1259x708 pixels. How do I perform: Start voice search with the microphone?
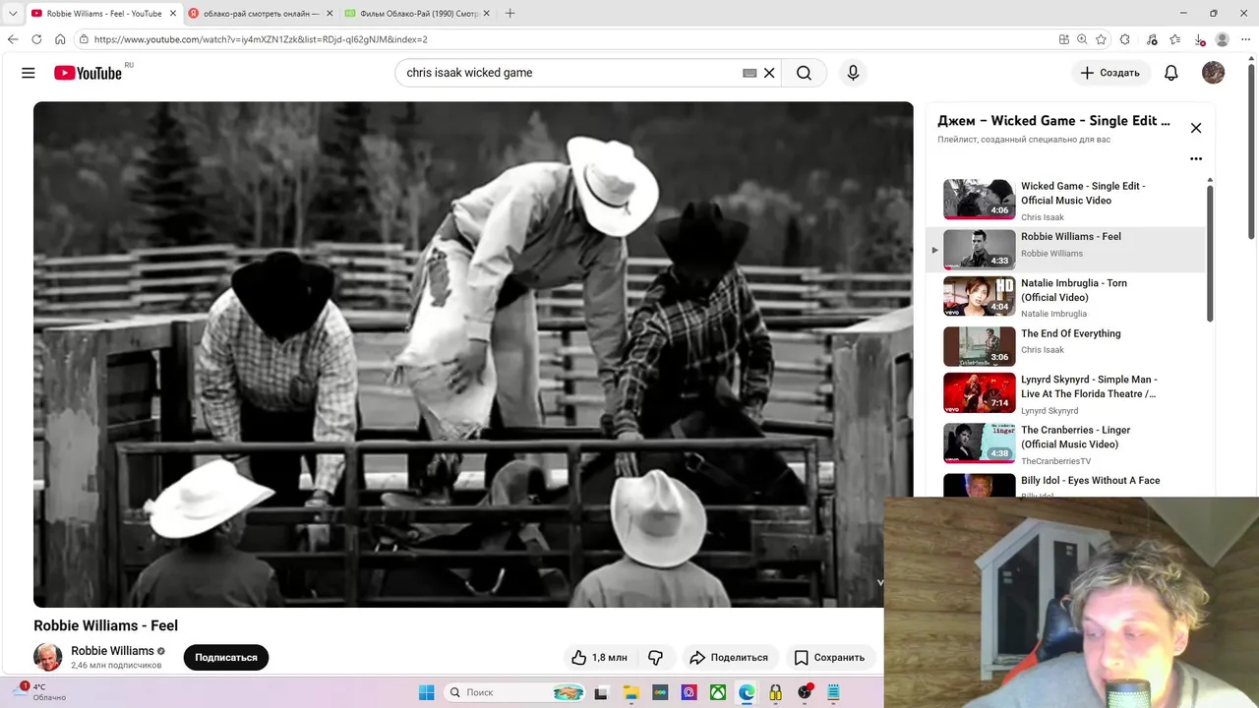click(x=853, y=73)
